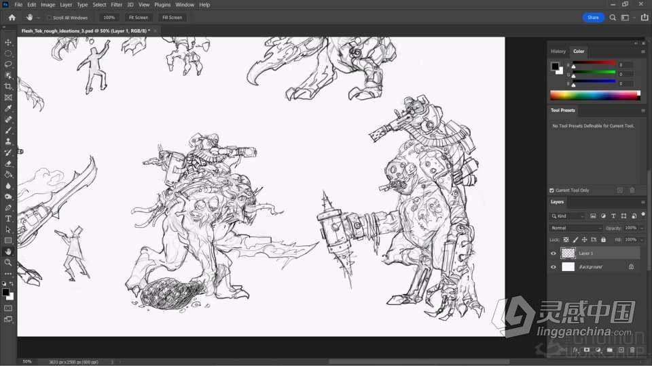The height and width of the screenshot is (366, 652).
Task: Select the Lasso tool
Action: point(8,64)
